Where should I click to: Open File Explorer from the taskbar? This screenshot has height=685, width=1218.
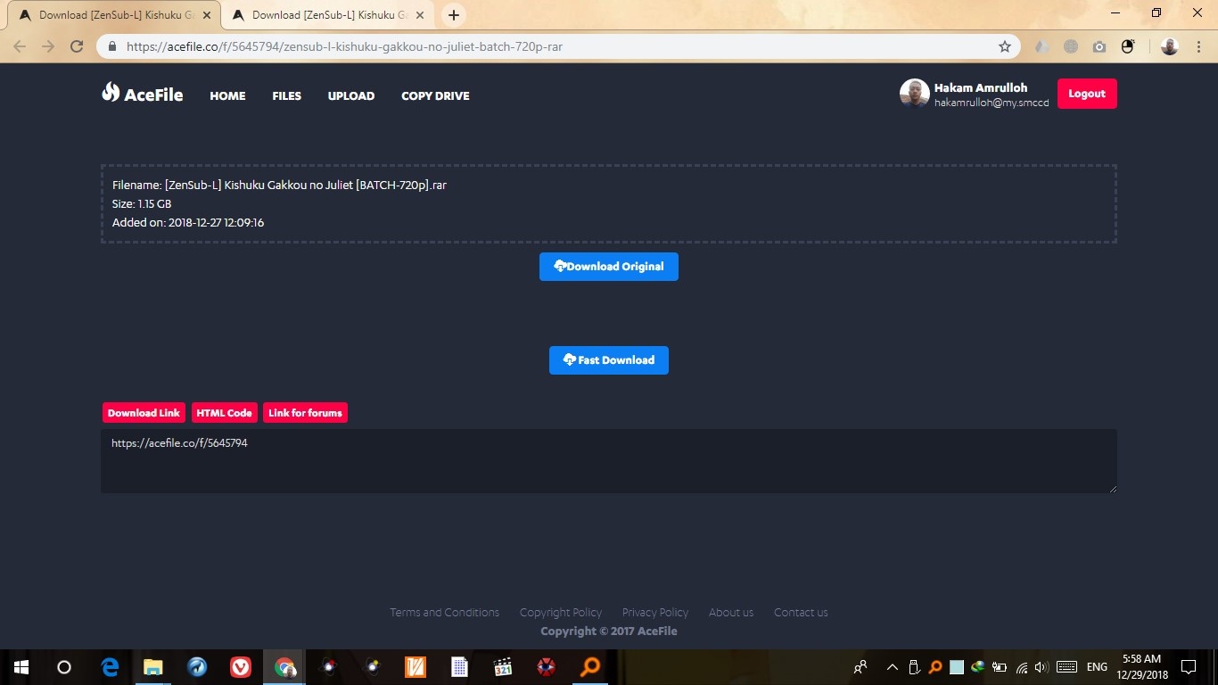(153, 666)
